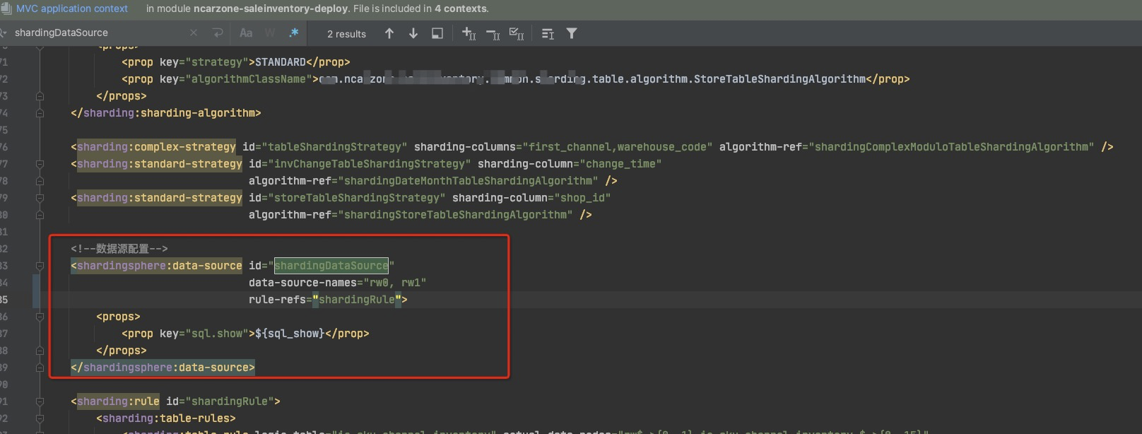
Task: Toggle the Regex (.*) search option
Action: [293, 33]
